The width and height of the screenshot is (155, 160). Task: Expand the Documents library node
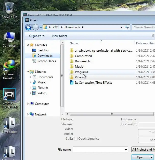click(x=30, y=77)
